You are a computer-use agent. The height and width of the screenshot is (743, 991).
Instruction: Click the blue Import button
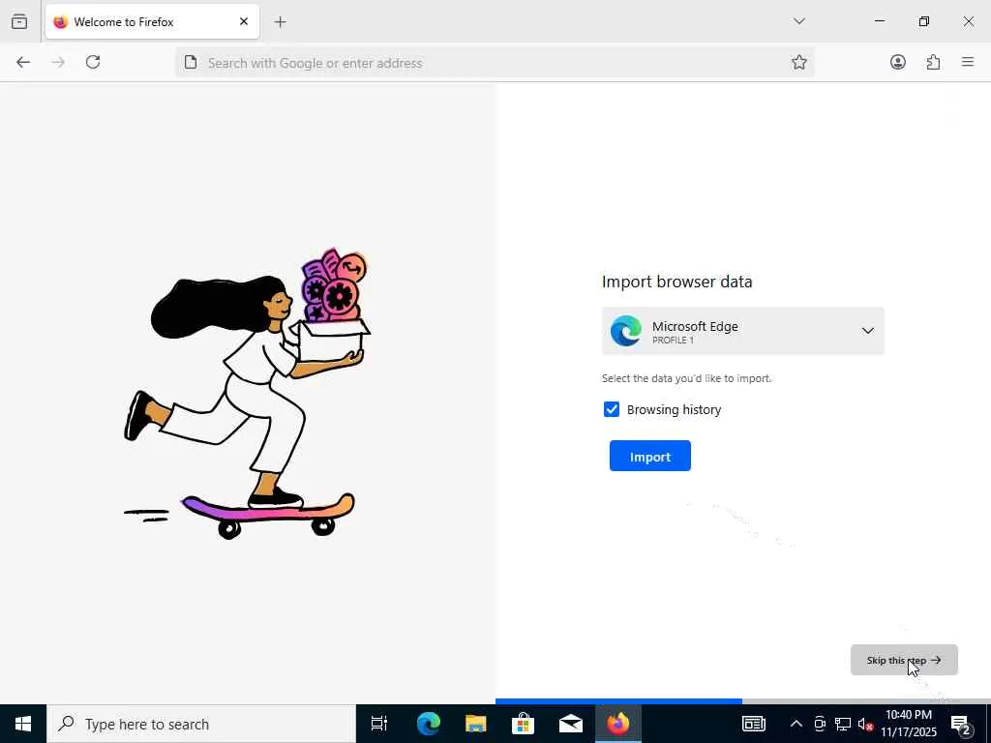pos(649,457)
